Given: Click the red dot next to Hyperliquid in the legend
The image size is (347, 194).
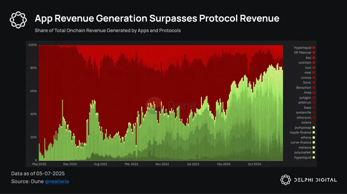Looking at the screenshot, I should coord(315,48).
